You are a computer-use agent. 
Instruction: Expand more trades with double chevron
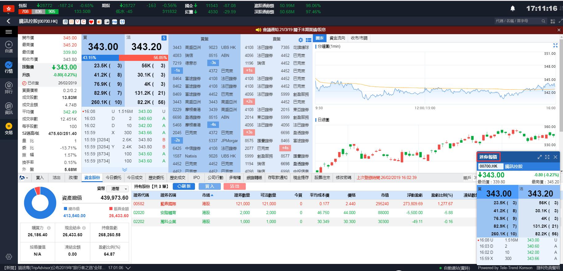coord(124,169)
